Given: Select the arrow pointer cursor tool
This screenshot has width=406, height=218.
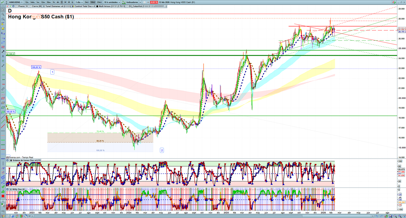Looking at the screenshot, I should 3,10.
